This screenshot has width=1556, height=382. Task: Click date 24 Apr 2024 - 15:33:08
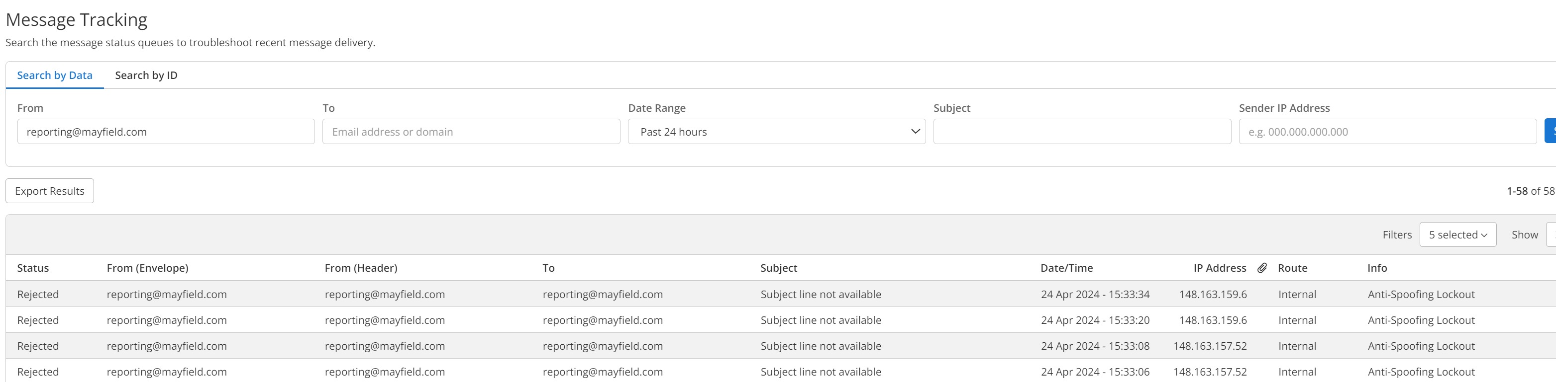[1095, 346]
